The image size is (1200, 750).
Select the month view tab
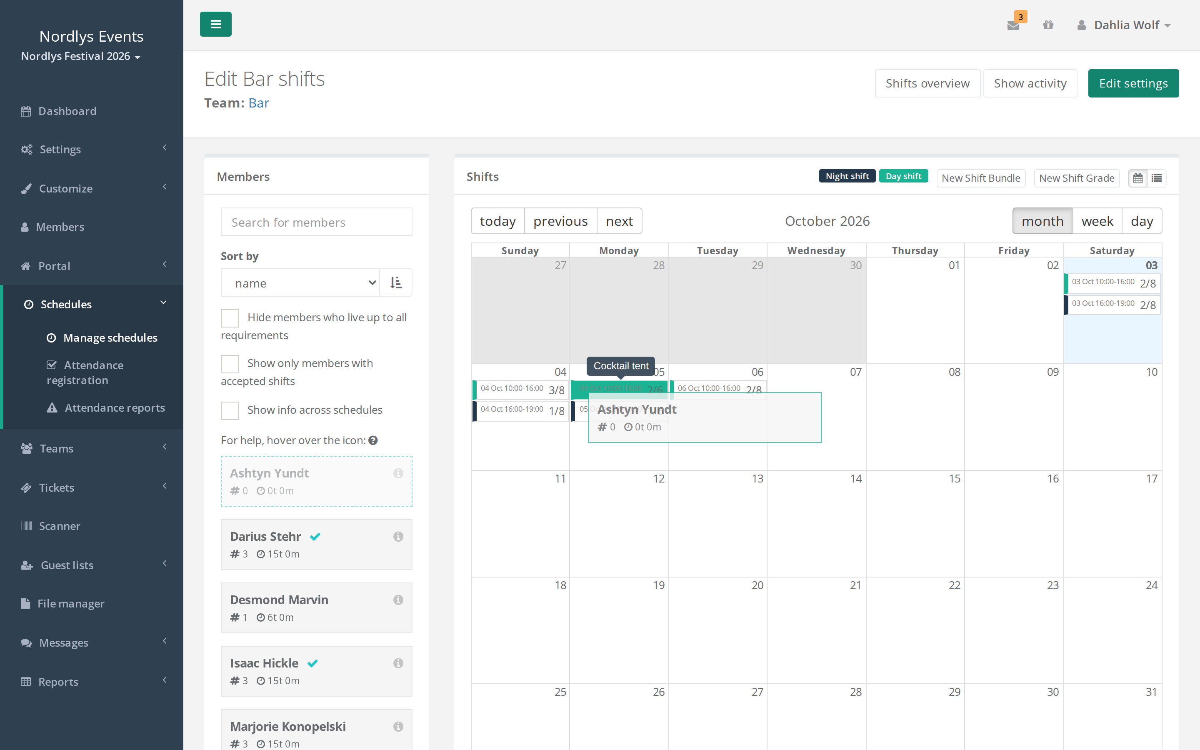(1043, 221)
